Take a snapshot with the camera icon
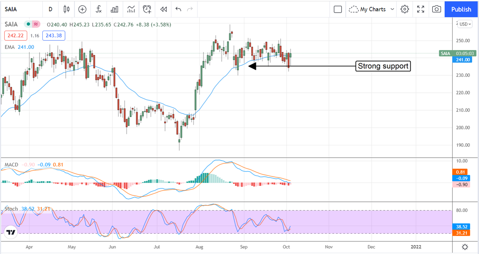This screenshot has width=479, height=254. tap(437, 9)
